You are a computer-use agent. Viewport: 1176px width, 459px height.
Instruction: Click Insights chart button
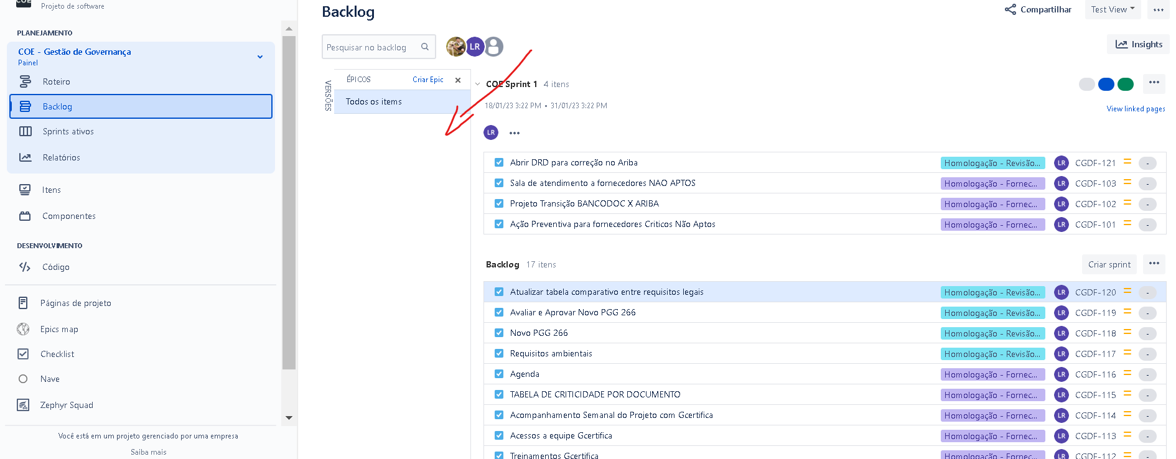click(1139, 44)
